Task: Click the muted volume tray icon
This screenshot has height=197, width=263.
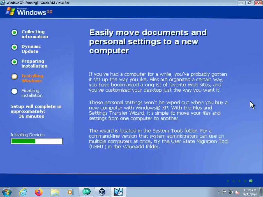Action: click(237, 192)
